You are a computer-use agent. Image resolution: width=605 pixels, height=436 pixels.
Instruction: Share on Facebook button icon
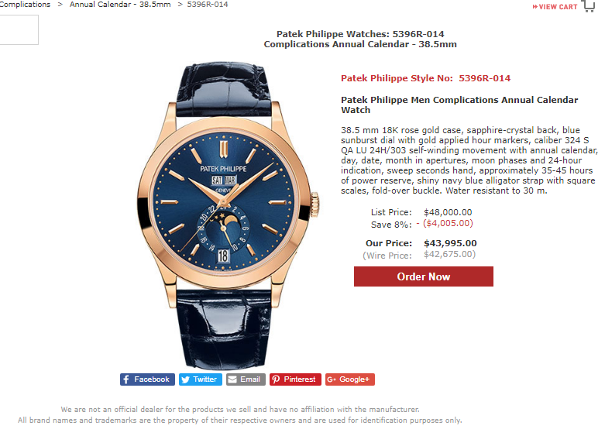pyautogui.click(x=125, y=379)
